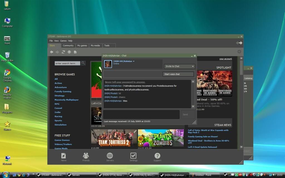Open Brothers in Arms spotlight image

[215, 83]
